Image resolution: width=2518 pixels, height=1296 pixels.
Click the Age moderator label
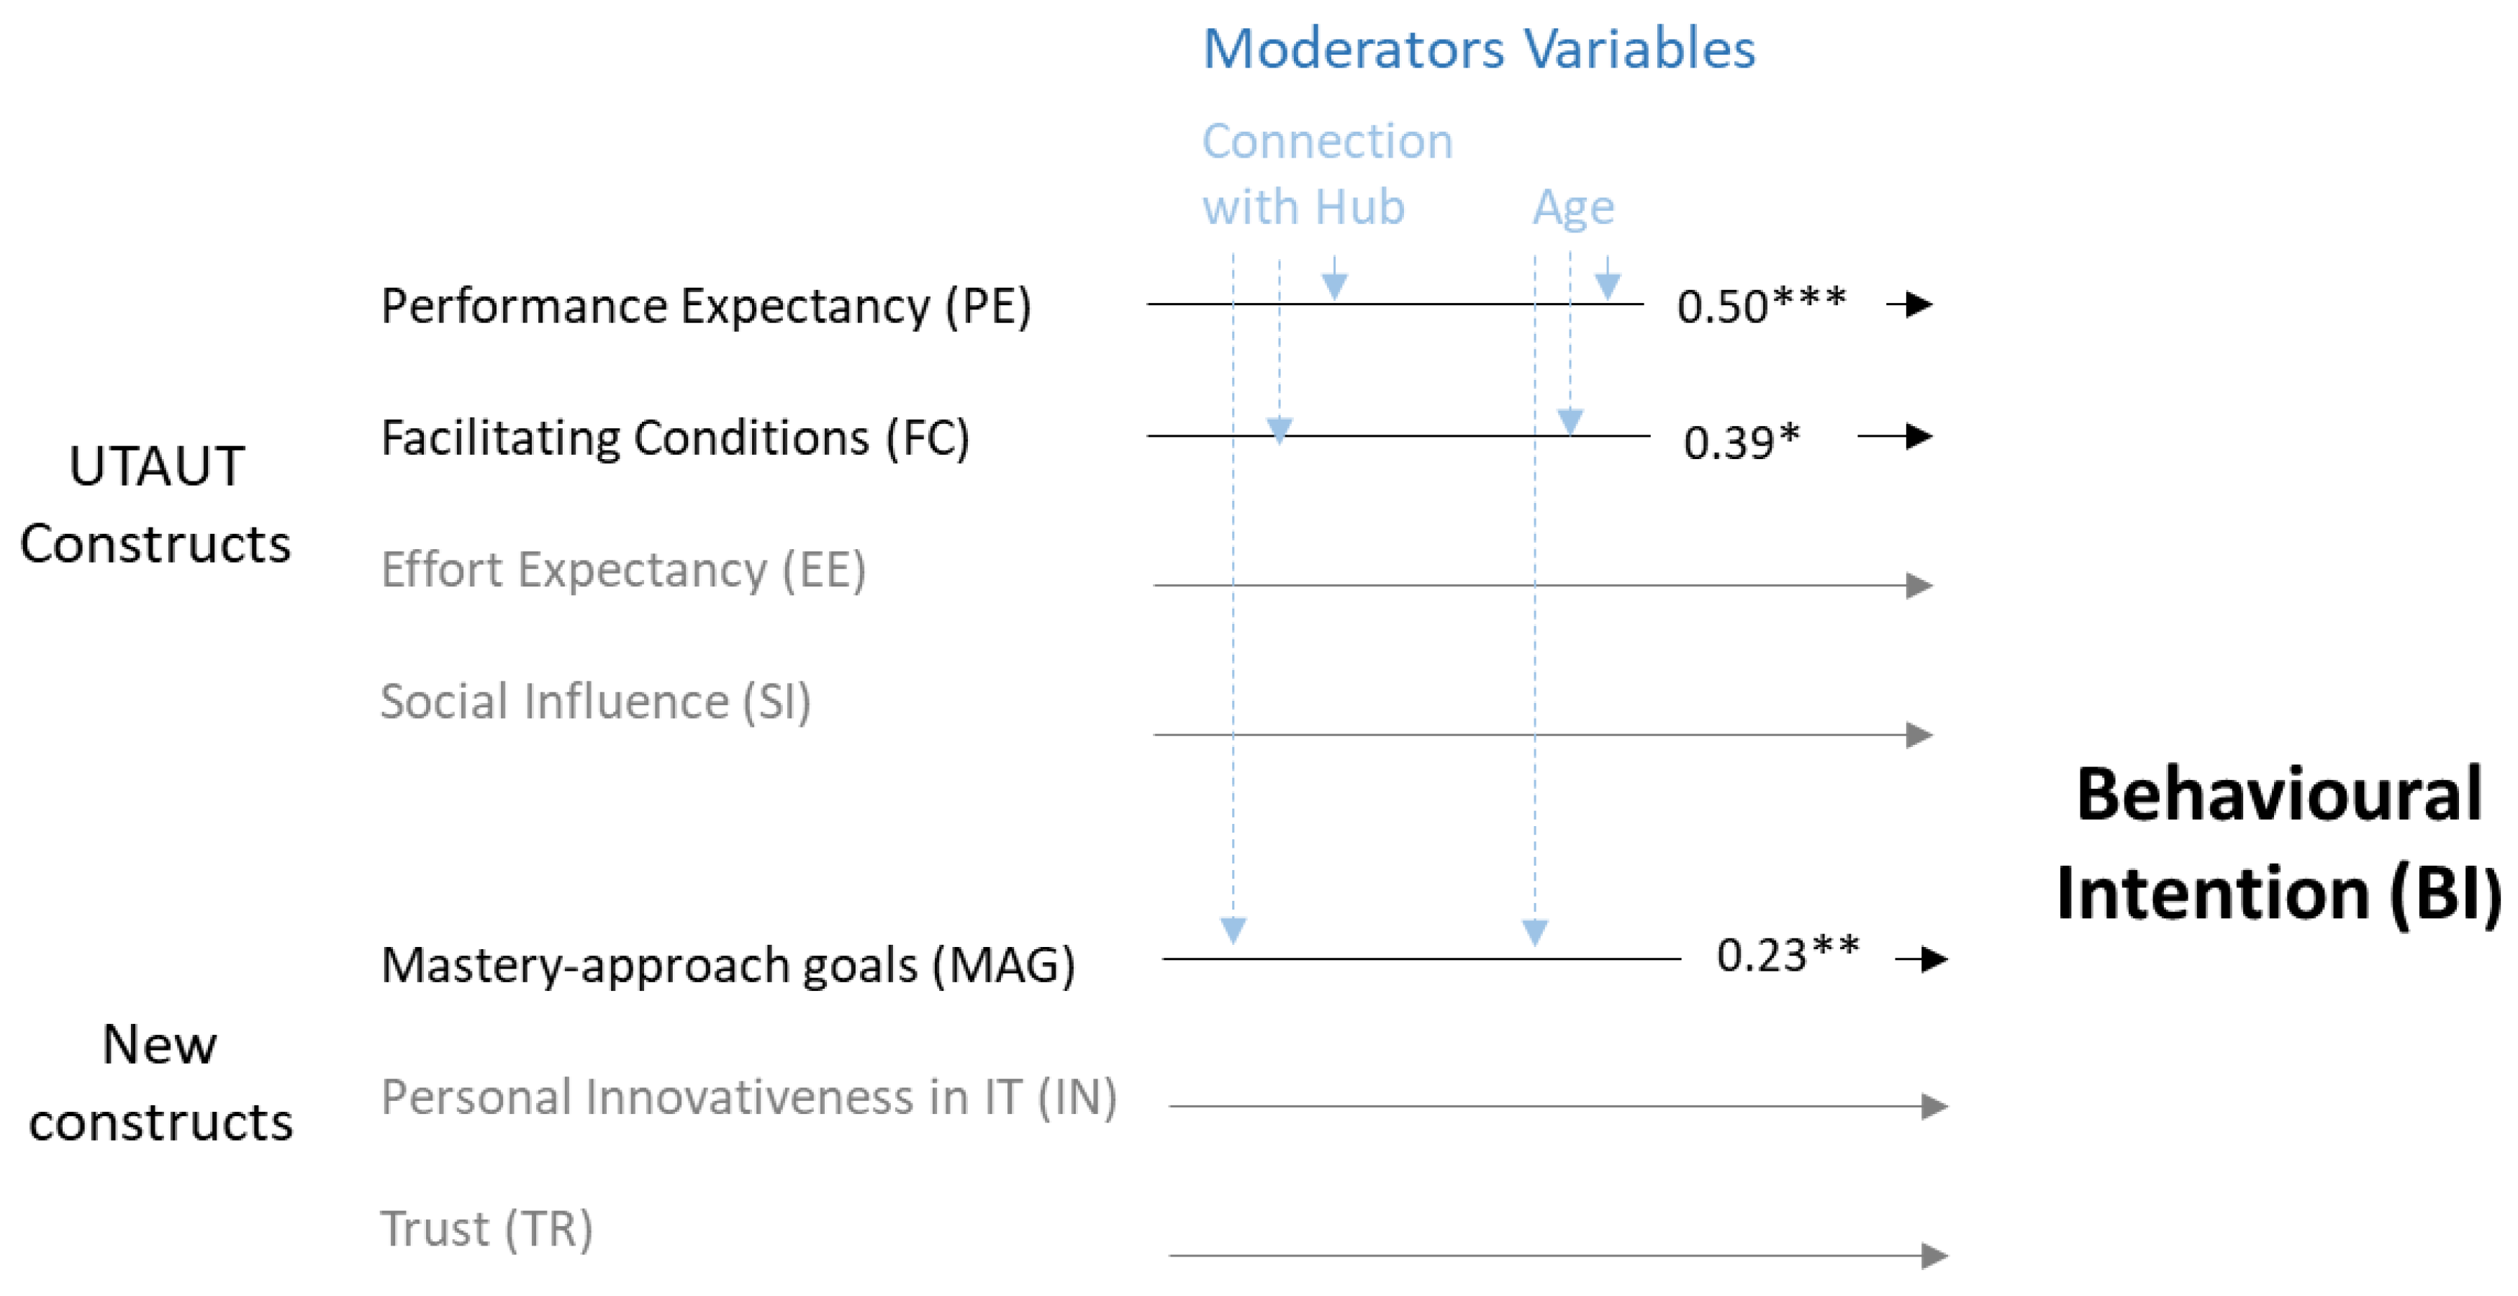click(x=1573, y=208)
